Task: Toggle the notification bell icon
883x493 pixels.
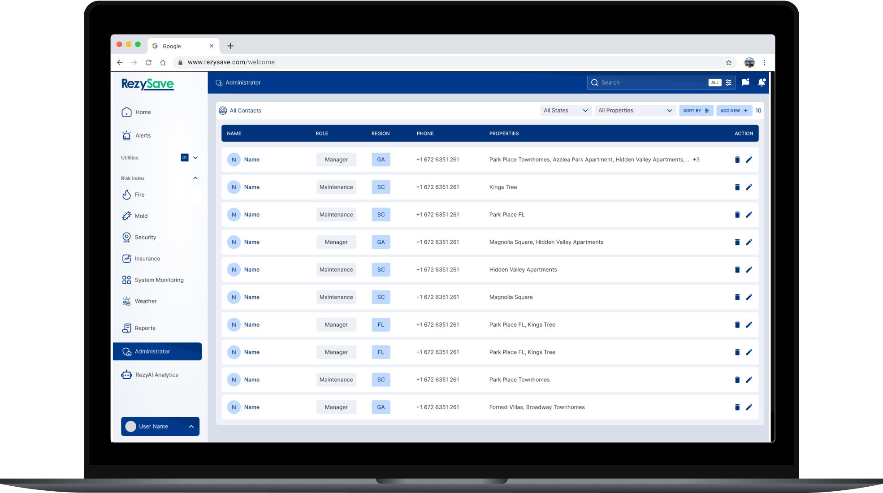Action: click(x=762, y=82)
